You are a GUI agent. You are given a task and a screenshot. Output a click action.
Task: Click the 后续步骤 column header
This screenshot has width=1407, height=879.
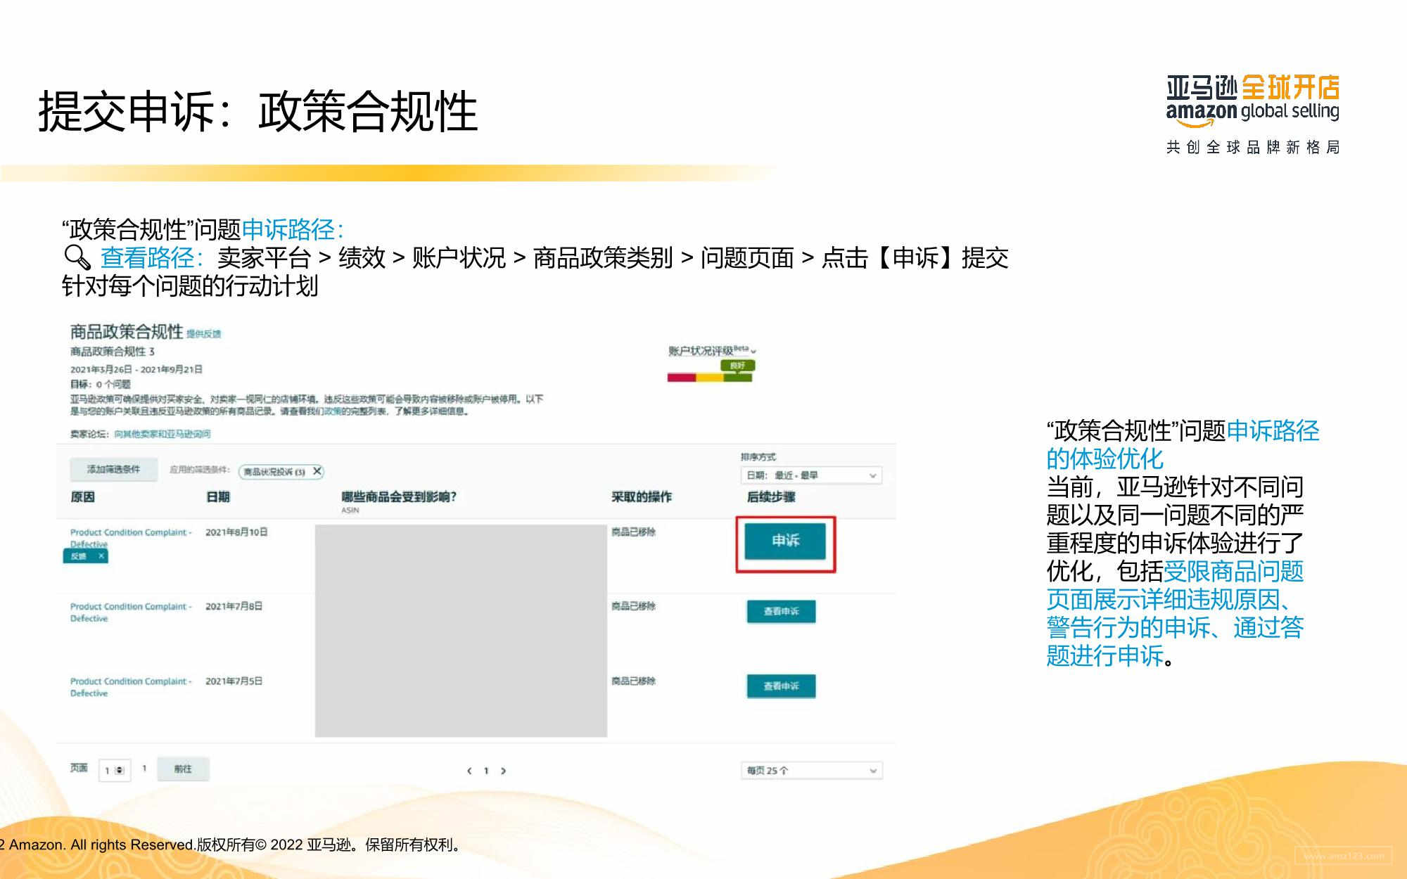[x=771, y=497]
